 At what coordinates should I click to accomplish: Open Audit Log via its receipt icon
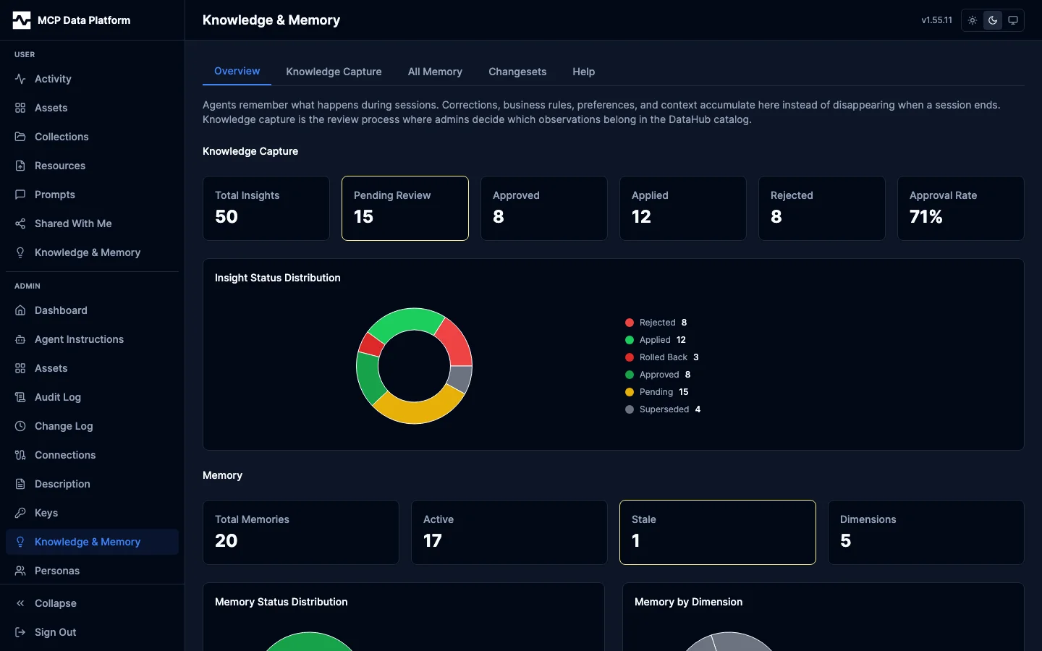20,397
